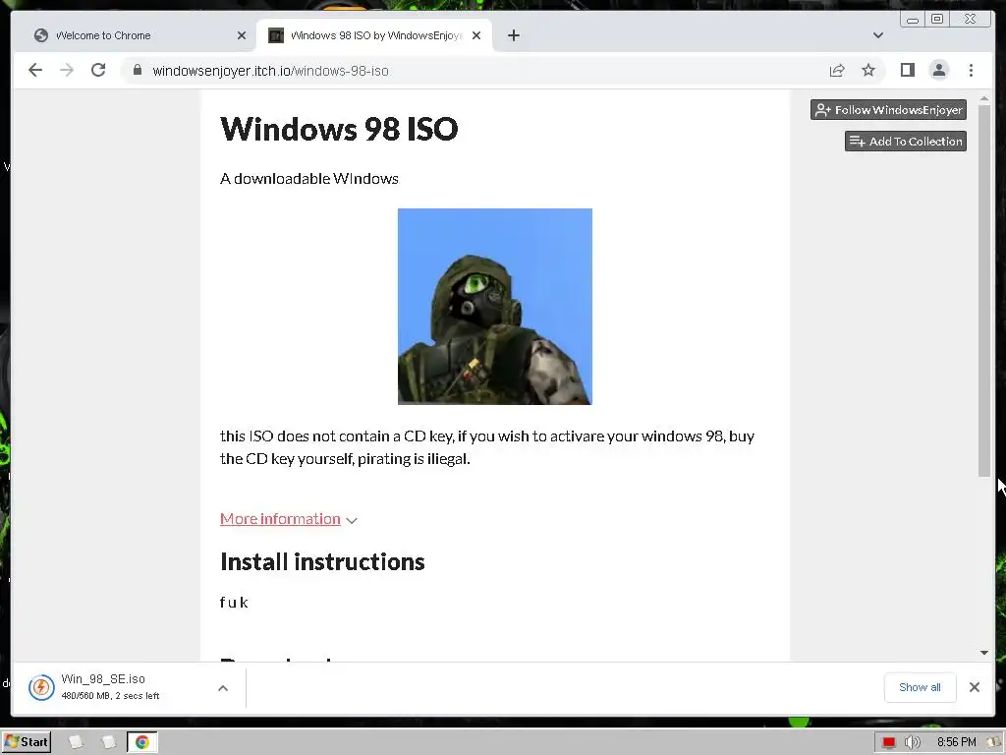This screenshot has width=1006, height=755.
Task: Toggle the More information chevron
Action: [351, 521]
